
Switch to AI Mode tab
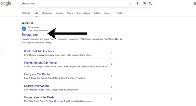pyautogui.click(x=26, y=13)
